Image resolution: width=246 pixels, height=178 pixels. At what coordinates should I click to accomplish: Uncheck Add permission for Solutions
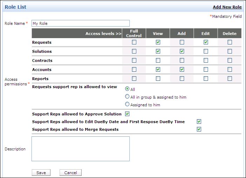182,51
